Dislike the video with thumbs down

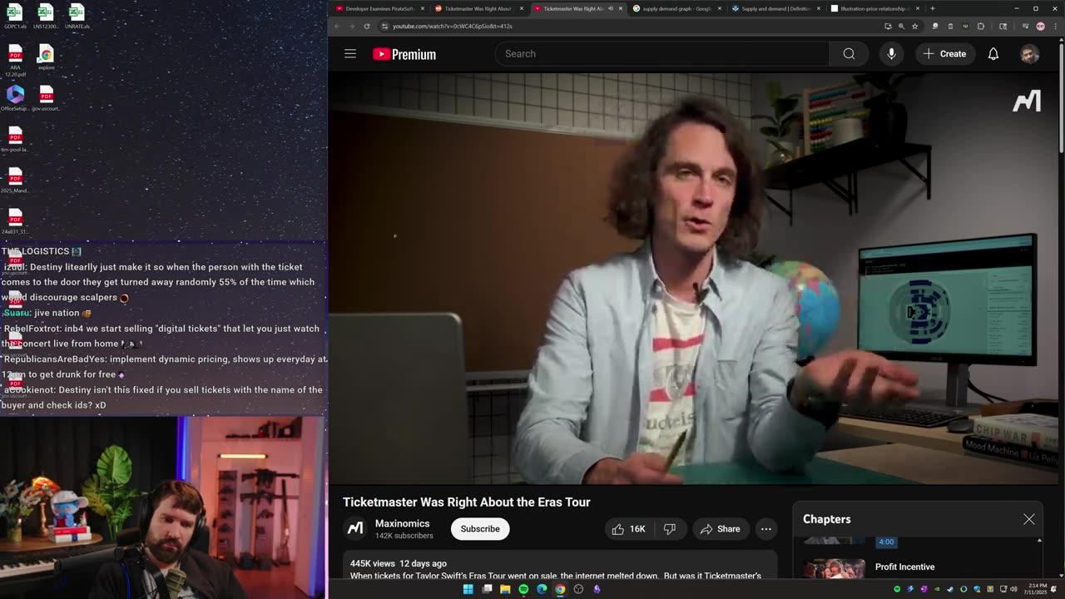coord(669,529)
